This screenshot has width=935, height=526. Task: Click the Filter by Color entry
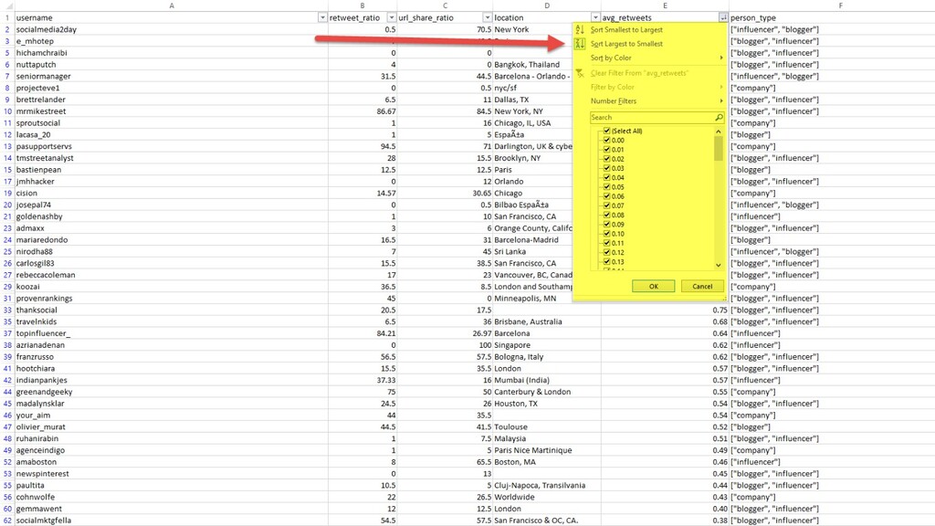(x=612, y=87)
